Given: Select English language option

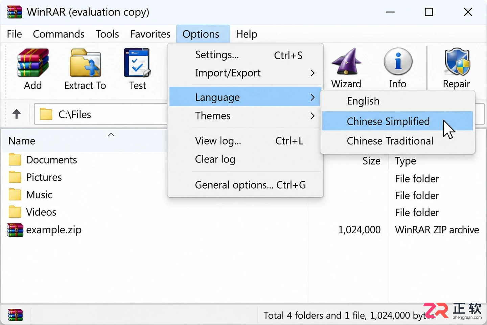Looking at the screenshot, I should point(397,101).
